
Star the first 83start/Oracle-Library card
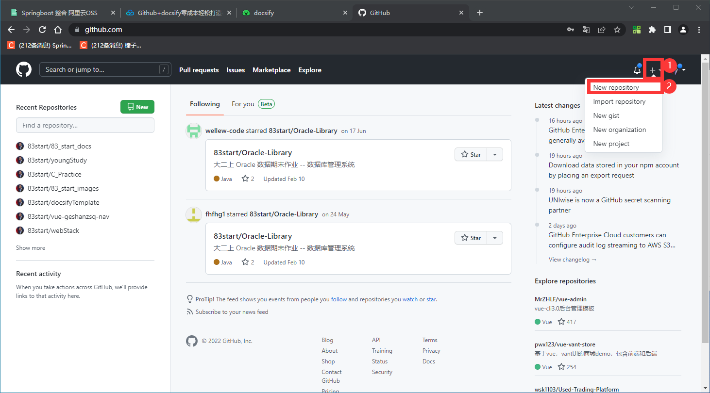(471, 154)
